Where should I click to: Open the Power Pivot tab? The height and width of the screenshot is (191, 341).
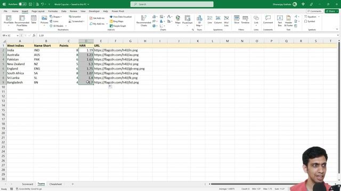pos(118,11)
